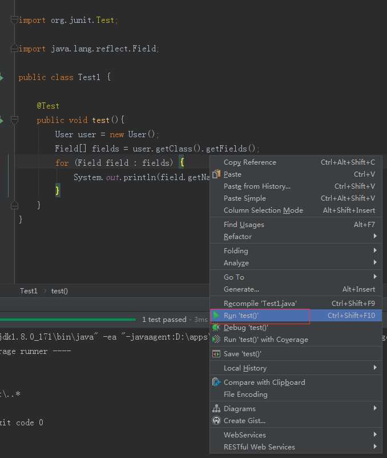Click the Debug bug icon in context menu
This screenshot has width=387, height=458.
pos(216,328)
